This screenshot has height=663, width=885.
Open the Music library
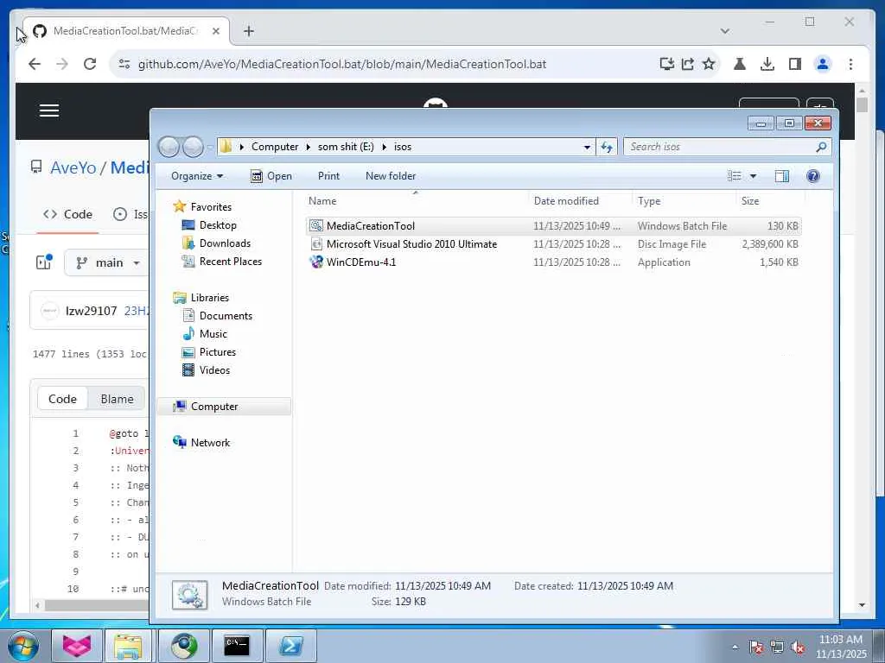(x=205, y=334)
